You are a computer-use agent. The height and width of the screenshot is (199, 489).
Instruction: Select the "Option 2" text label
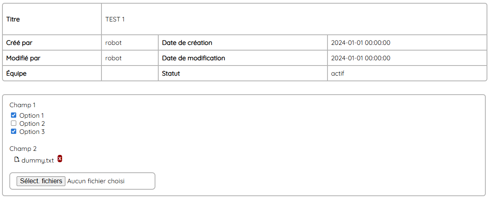coord(32,124)
